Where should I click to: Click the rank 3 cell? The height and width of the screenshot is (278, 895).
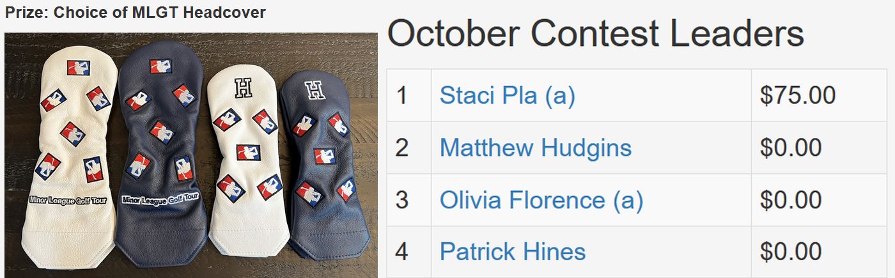(x=409, y=200)
